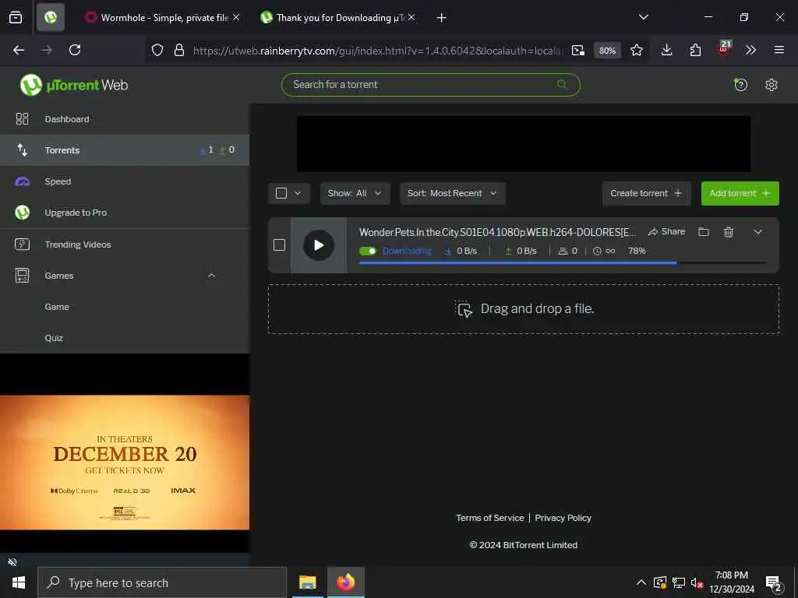Open File Explorer from taskbar
The width and height of the screenshot is (798, 598).
point(307,582)
